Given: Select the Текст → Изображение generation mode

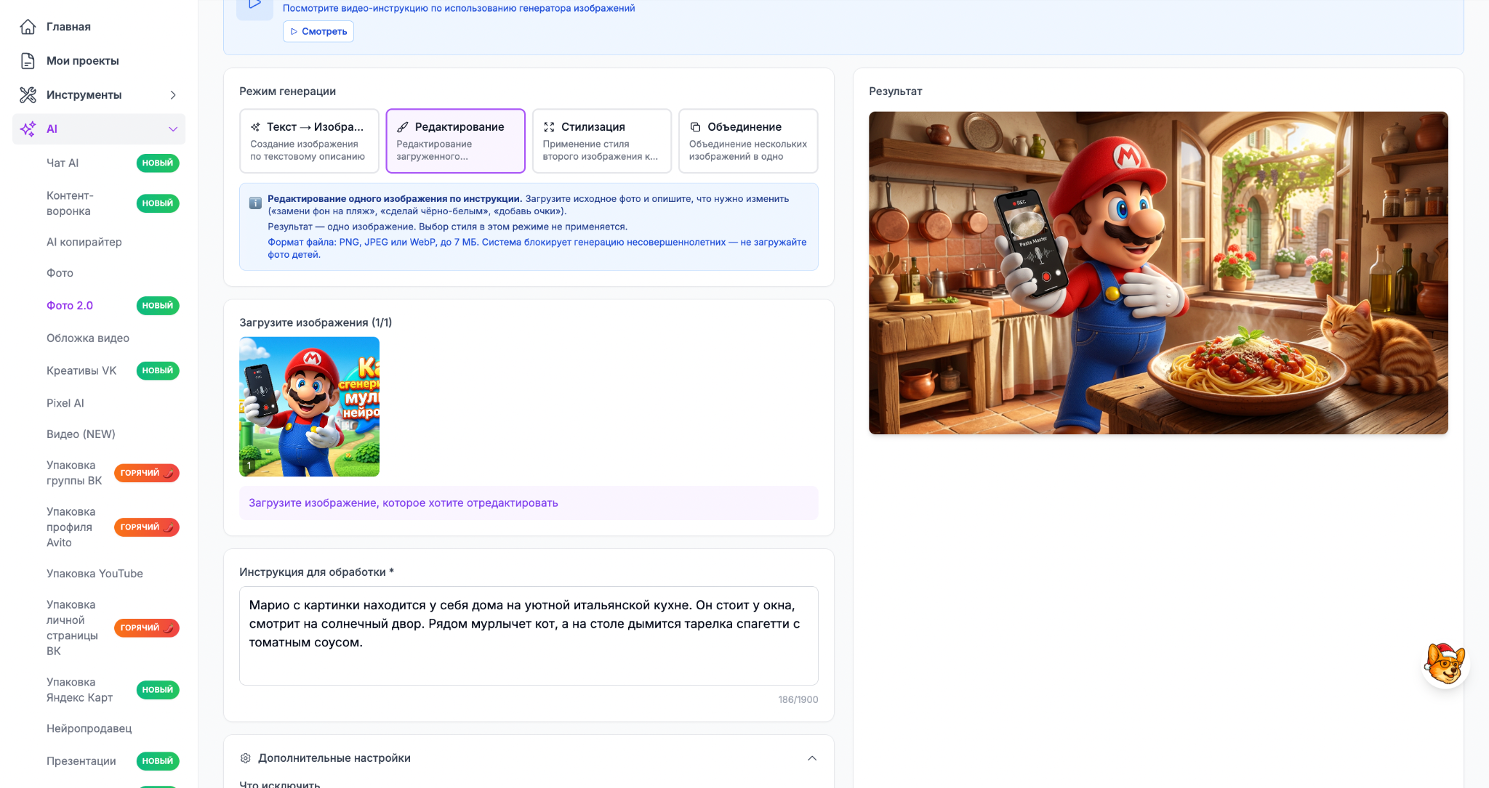Looking at the screenshot, I should [309, 141].
